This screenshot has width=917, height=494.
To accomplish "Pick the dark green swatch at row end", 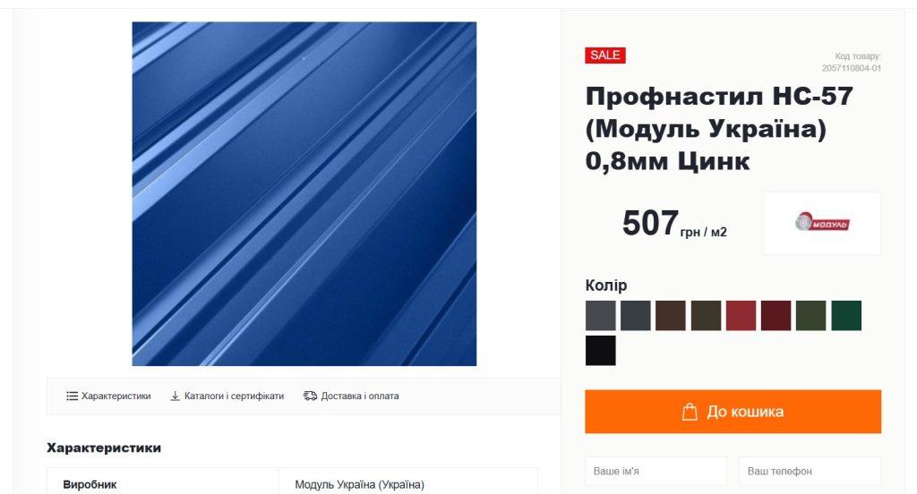I will 846,316.
